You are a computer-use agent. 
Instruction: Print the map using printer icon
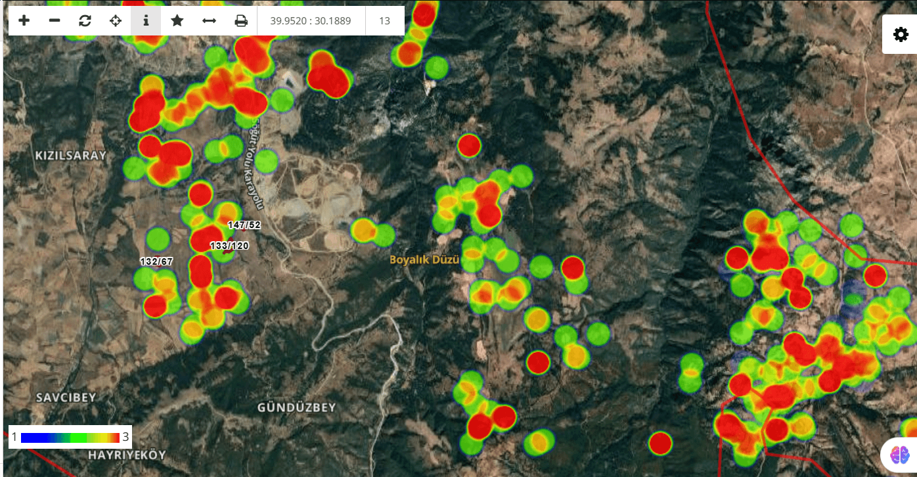241,21
